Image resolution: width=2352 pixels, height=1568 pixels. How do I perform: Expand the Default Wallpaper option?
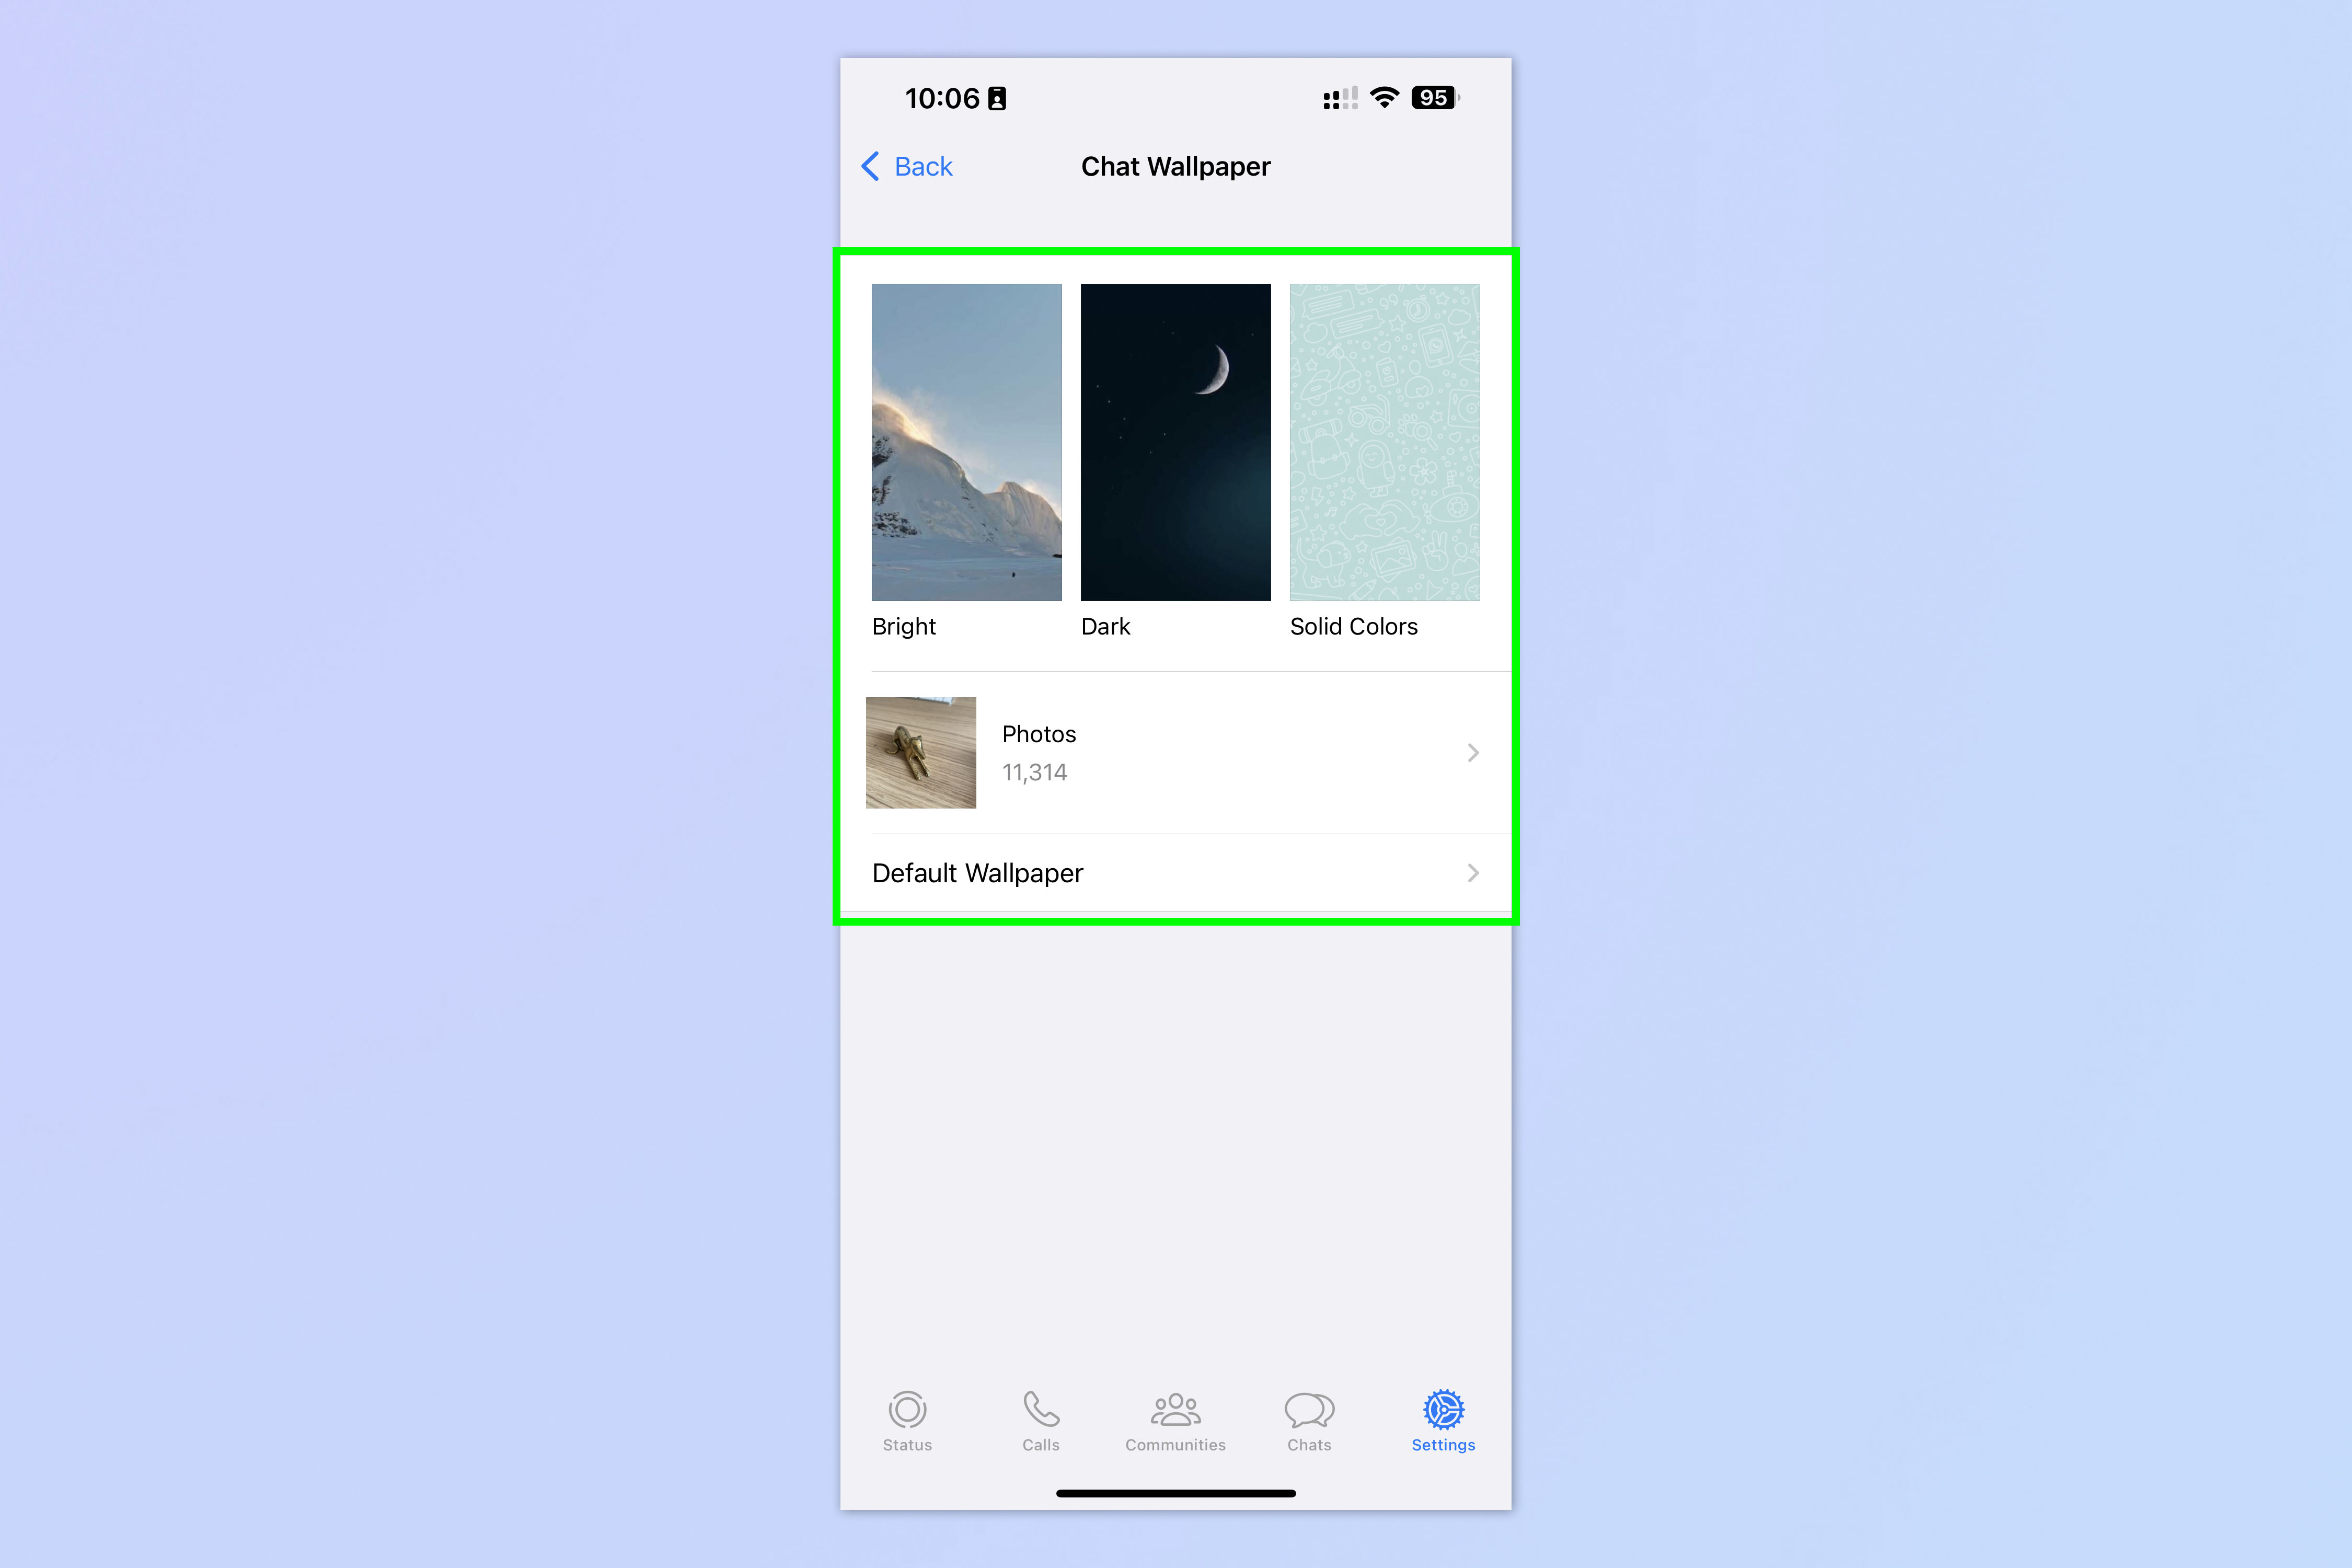pyautogui.click(x=1176, y=871)
